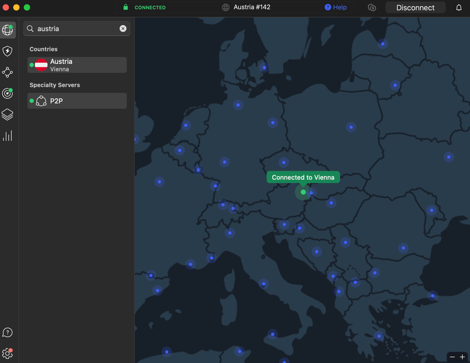
Task: Click the Rome server map pin
Action: point(263,284)
